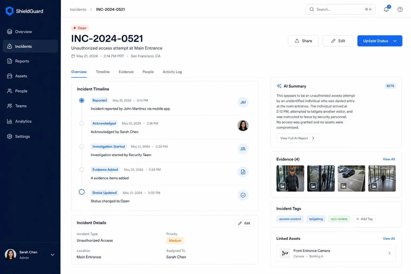Viewport: 411px width, 274px height.
Task: Open the Front Entrance Camera asset
Action: tap(336, 253)
